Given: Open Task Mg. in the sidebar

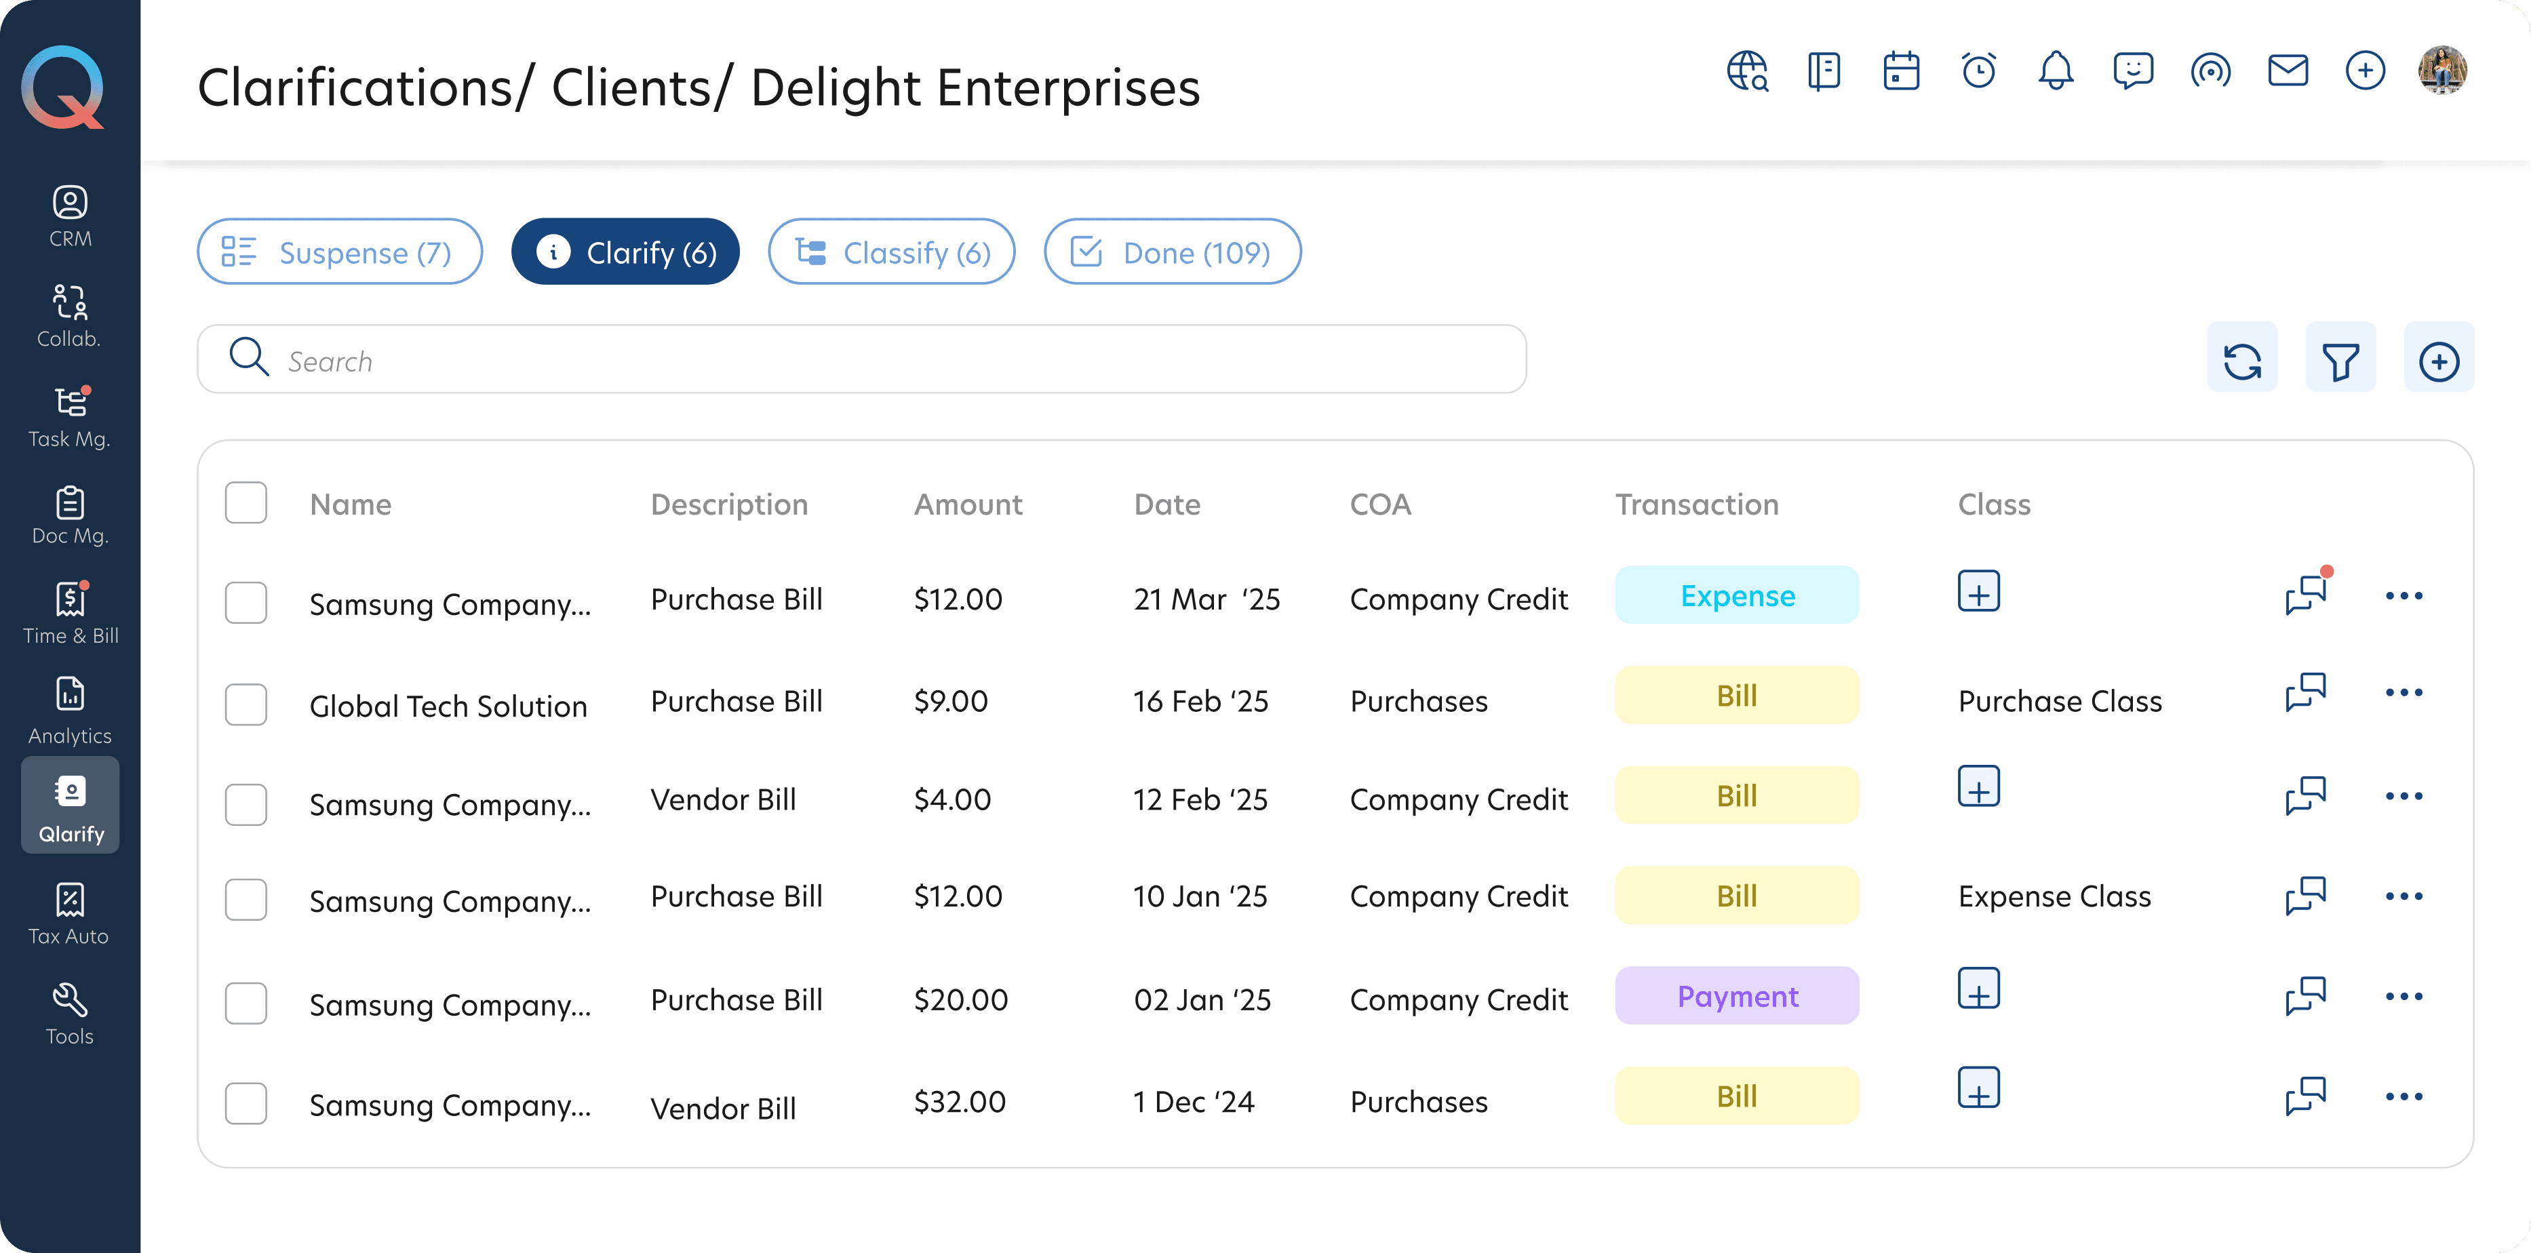Looking at the screenshot, I should click(x=70, y=418).
